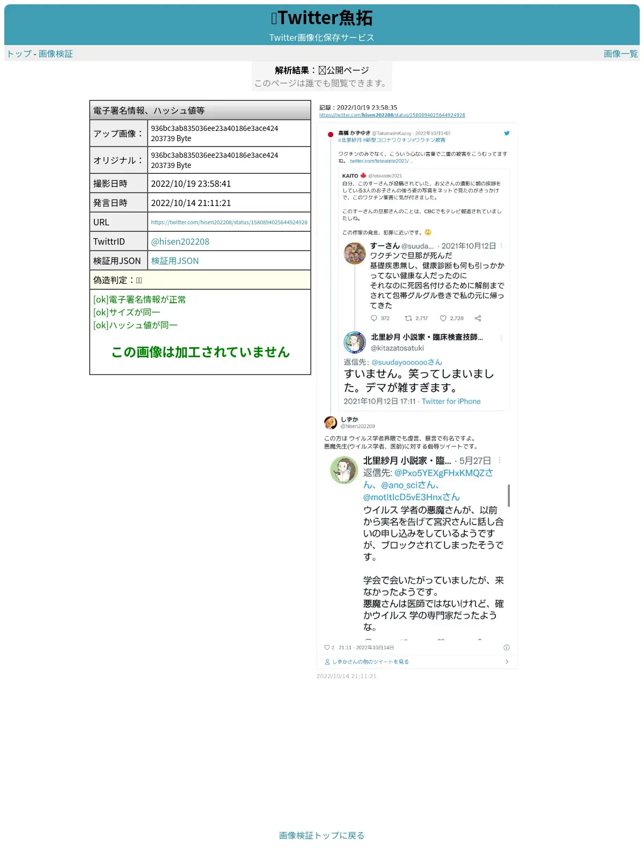
Task: Click the アップ画像 hash value cell
Action: coord(229,133)
